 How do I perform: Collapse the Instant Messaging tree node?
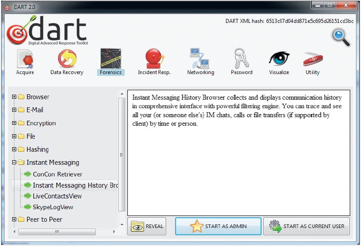click(x=14, y=163)
